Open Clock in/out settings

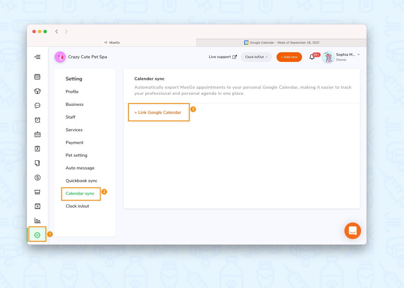(77, 206)
